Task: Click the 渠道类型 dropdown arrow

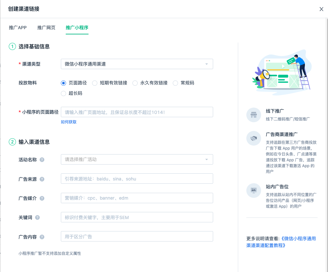Action: (x=206, y=64)
